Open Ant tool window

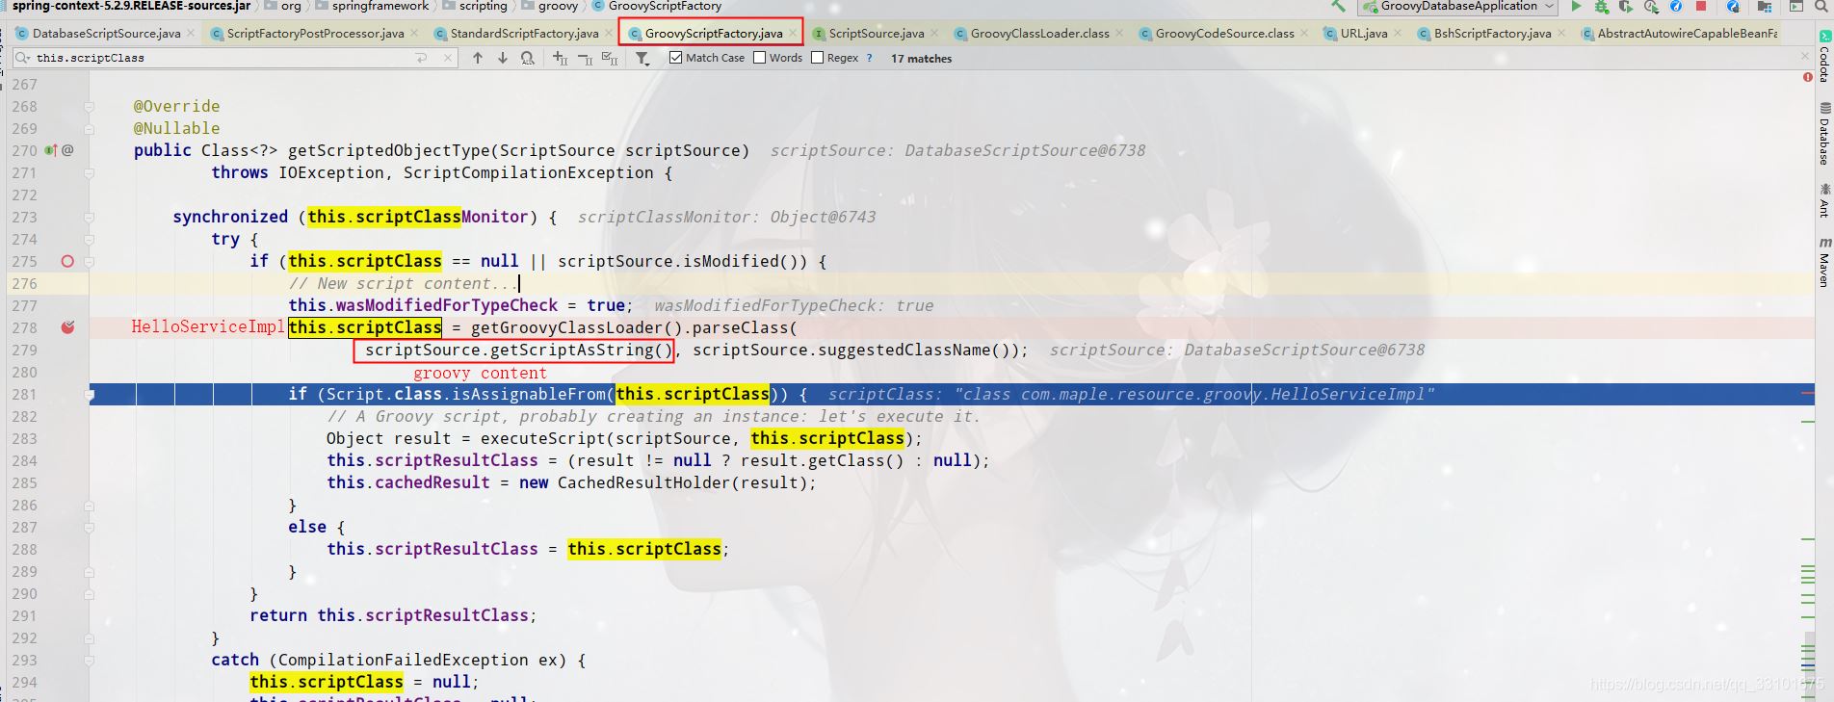point(1824,200)
